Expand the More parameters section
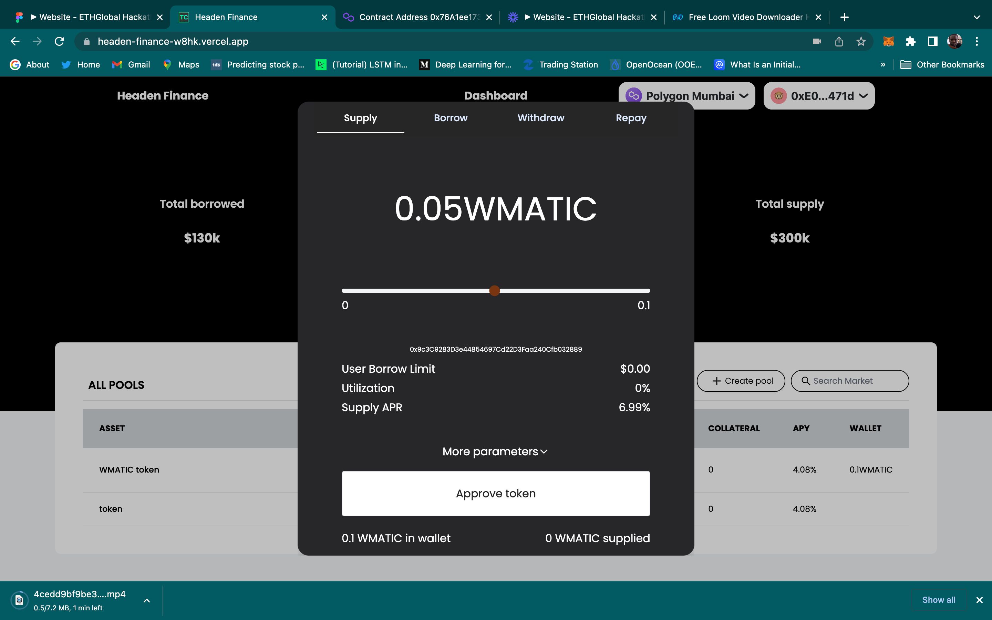The image size is (992, 620). click(495, 451)
